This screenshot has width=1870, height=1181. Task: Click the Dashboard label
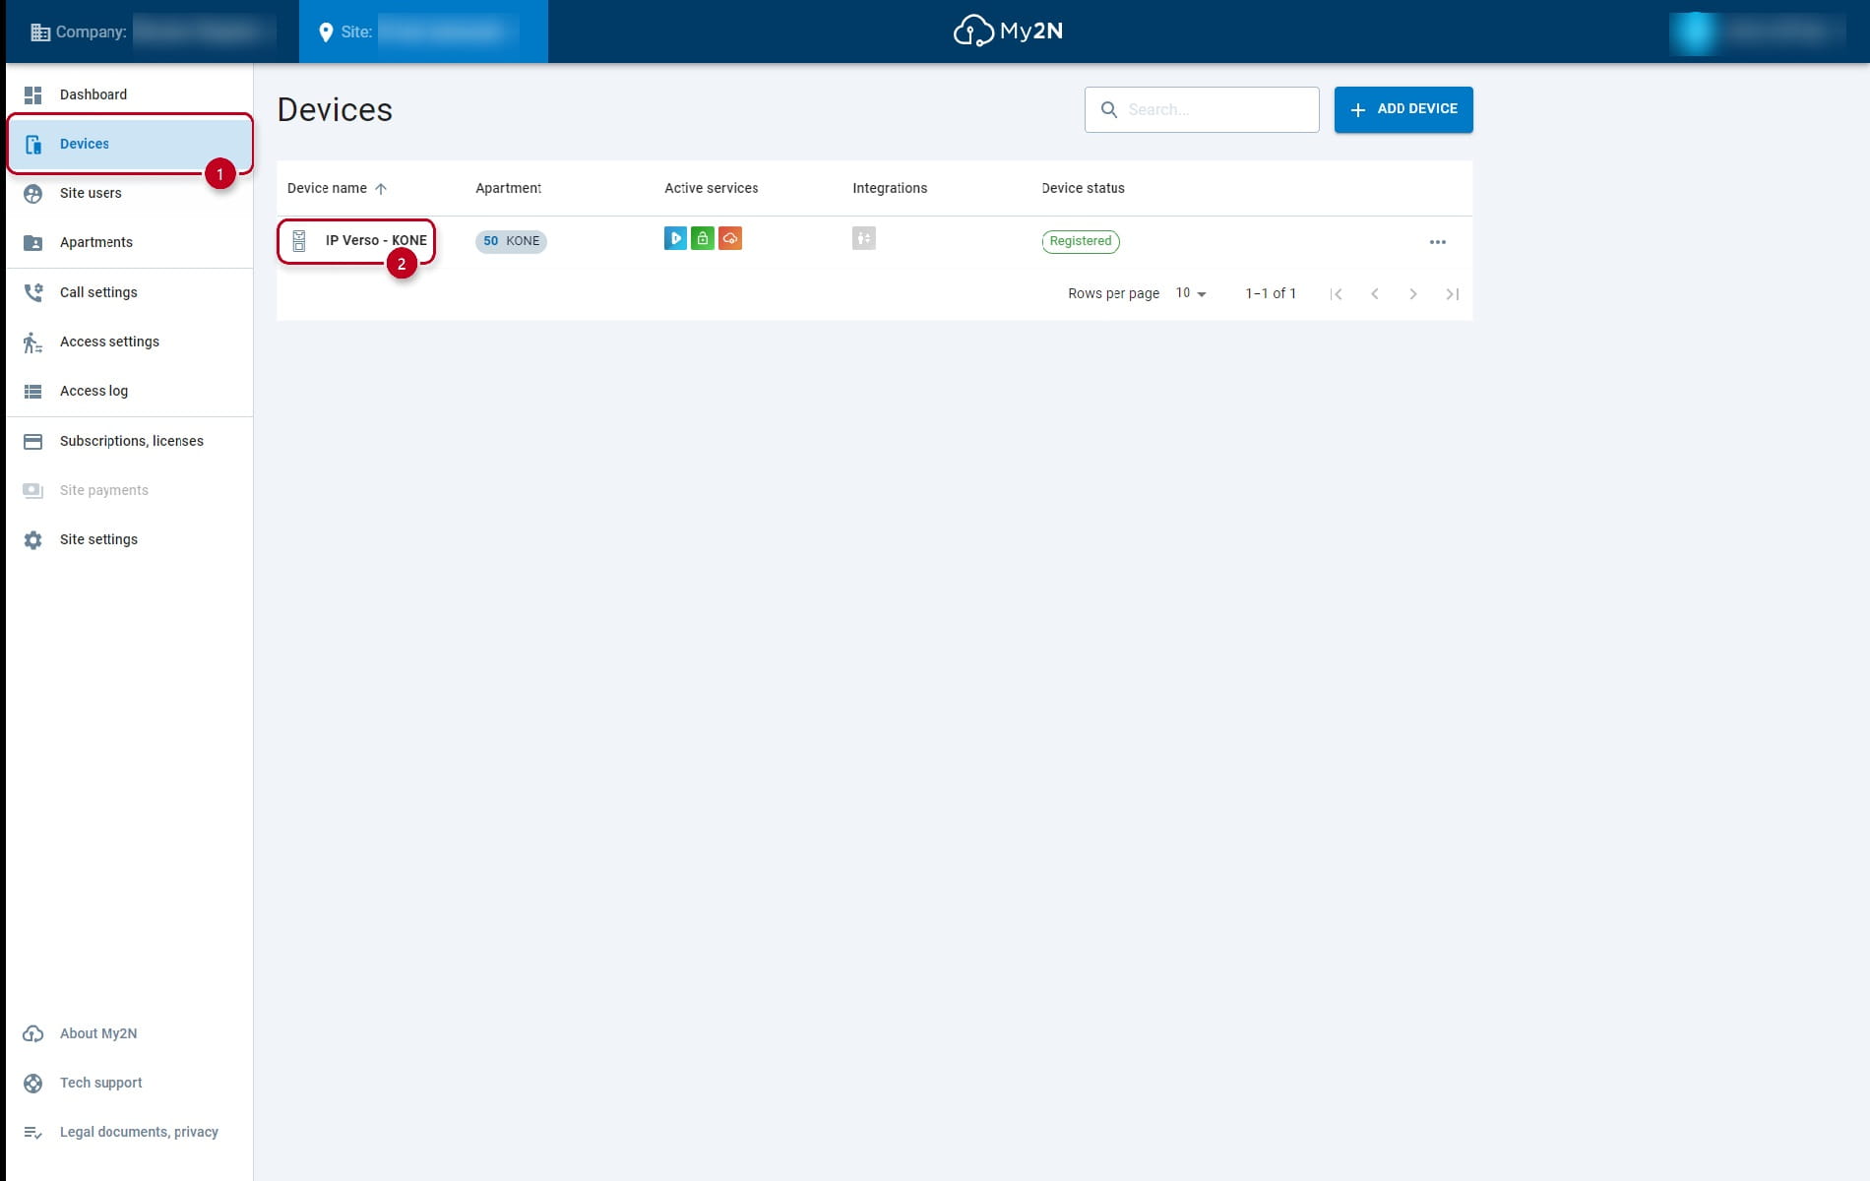click(93, 94)
